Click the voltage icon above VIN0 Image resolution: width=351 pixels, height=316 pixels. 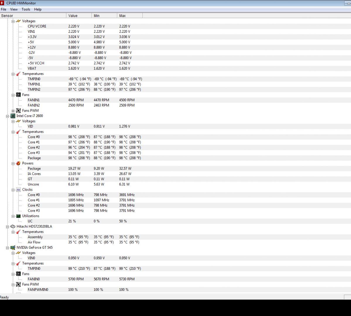(x=18, y=253)
